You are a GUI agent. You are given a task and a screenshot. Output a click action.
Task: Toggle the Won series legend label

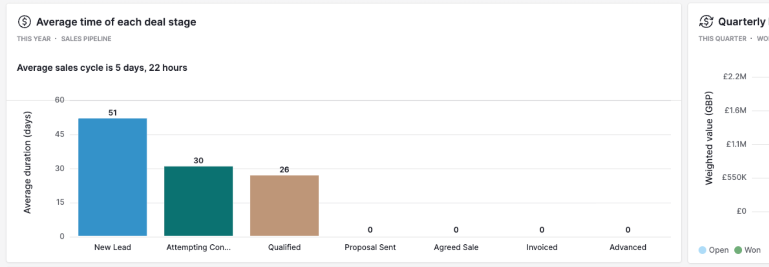point(753,250)
